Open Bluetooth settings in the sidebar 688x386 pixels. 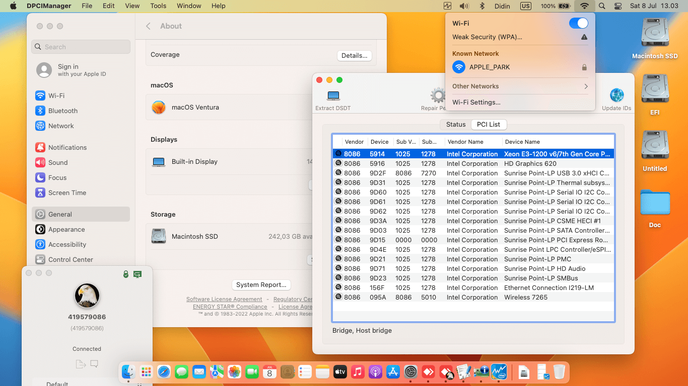coord(62,111)
